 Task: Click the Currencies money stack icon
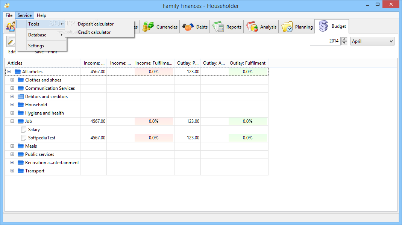coord(148,27)
